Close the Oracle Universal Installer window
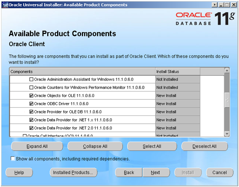 point(234,5)
